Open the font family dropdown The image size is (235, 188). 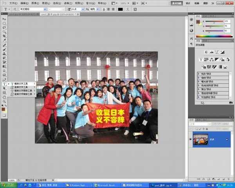44,9
